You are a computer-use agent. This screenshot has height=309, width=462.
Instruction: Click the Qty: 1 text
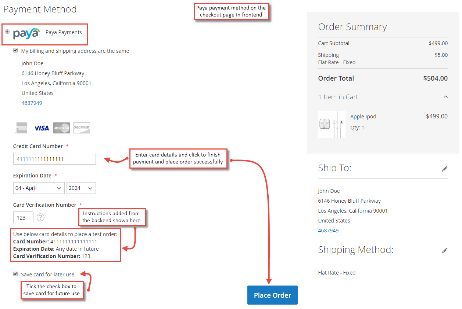[x=357, y=128]
